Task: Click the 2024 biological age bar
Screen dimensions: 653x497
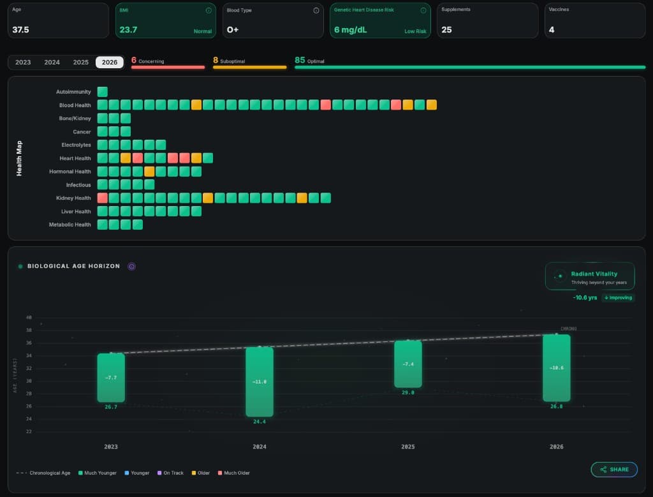Action: pyautogui.click(x=260, y=382)
